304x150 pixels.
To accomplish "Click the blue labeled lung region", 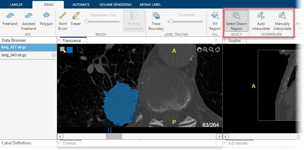I will [x=120, y=104].
